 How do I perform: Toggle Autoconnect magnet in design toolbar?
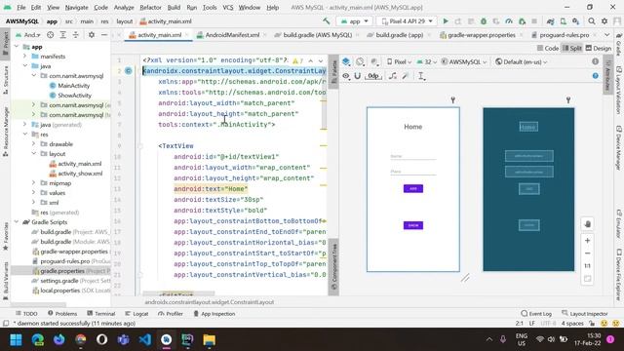[x=358, y=76]
